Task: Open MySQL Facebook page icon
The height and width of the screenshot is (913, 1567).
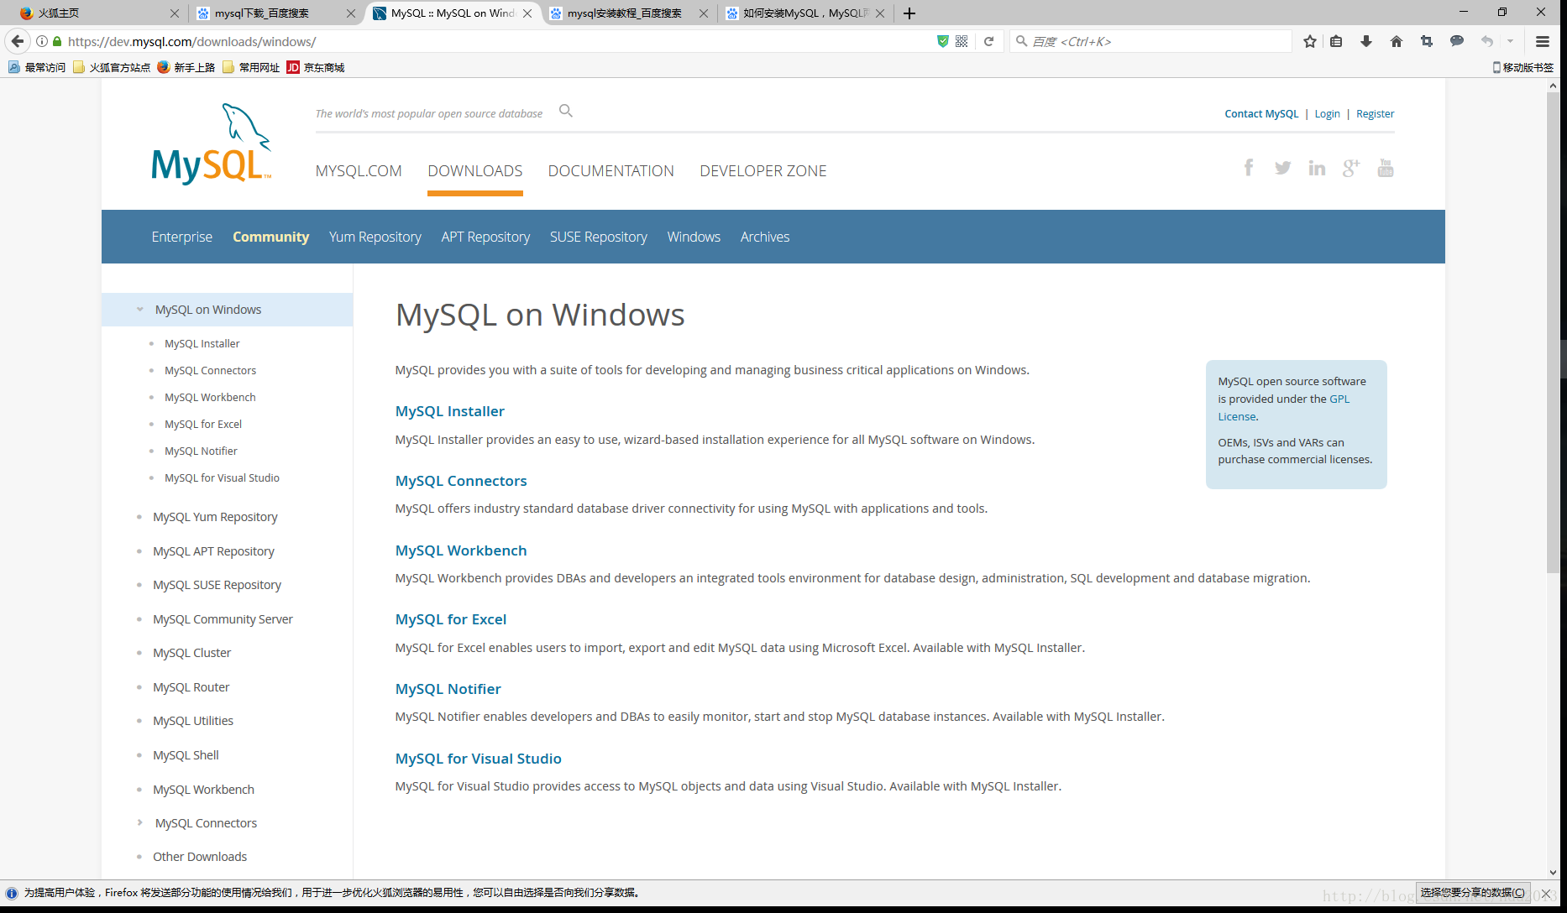Action: coord(1249,168)
